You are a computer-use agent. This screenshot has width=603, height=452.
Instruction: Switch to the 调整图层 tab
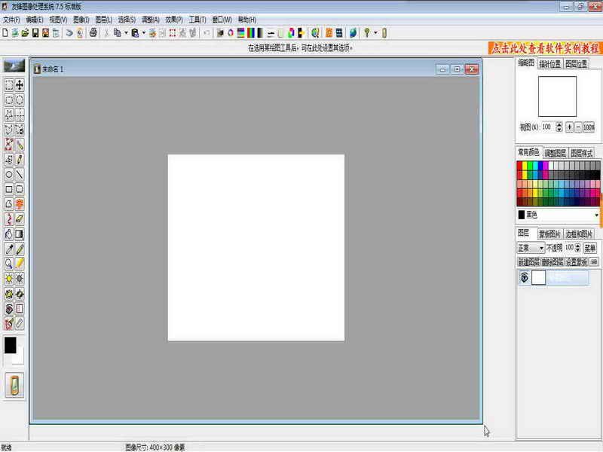tap(556, 154)
